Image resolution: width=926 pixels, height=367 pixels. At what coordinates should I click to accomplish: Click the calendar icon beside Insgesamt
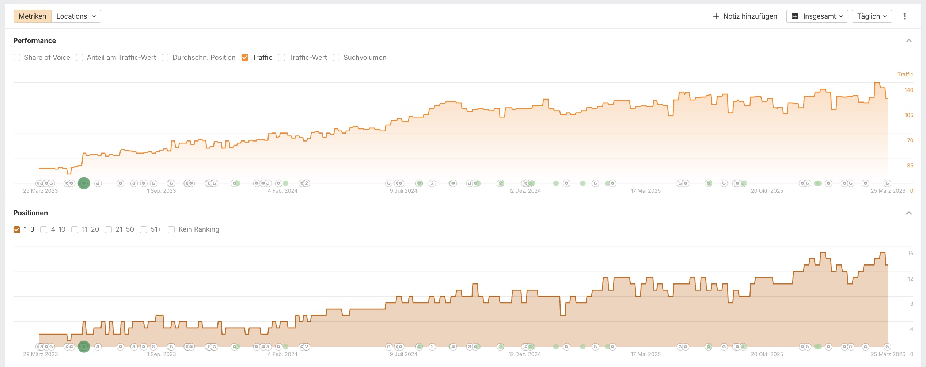point(795,16)
